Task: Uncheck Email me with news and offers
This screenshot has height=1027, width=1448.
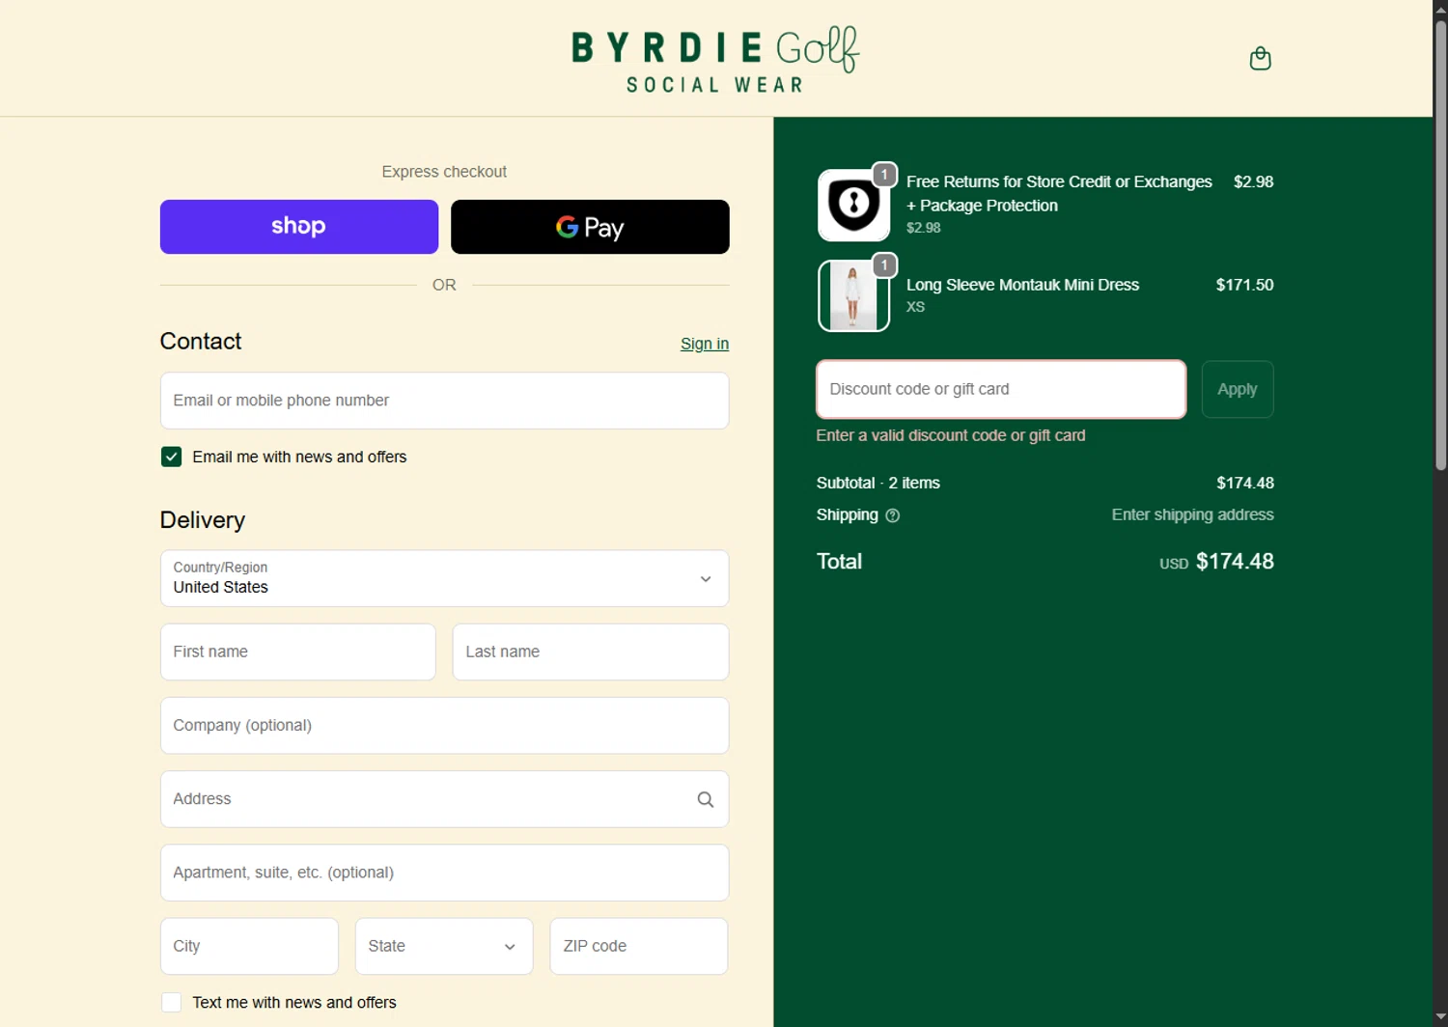Action: (172, 457)
